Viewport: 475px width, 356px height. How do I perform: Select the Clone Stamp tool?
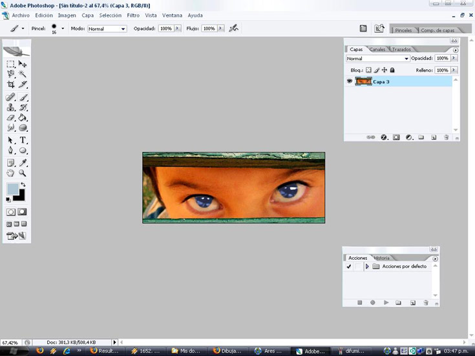10,107
